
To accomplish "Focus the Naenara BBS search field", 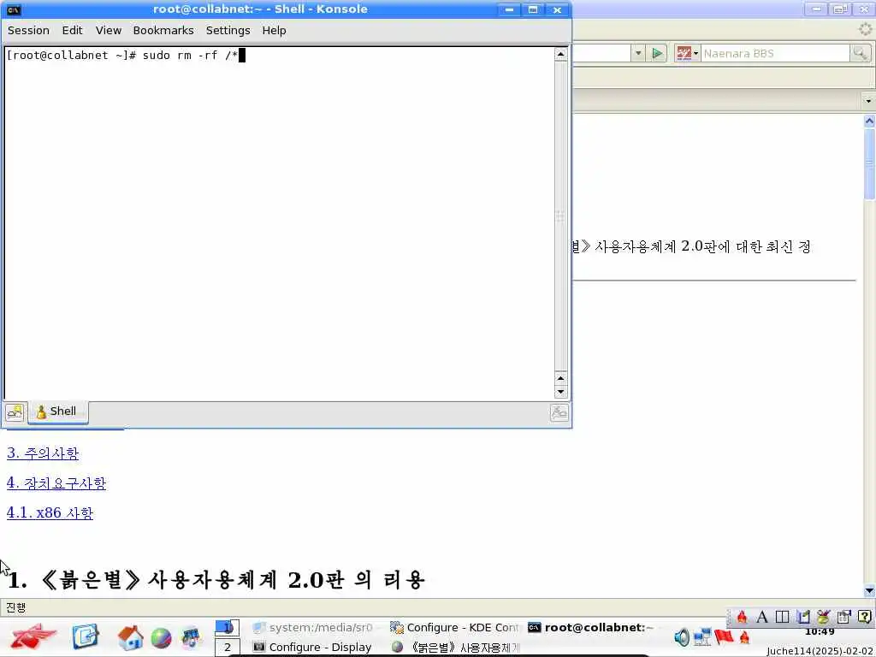I will 775,54.
